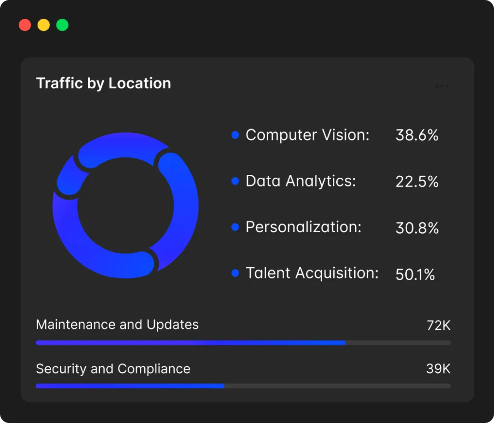Click the red close window button
The image size is (494, 423).
pos(25,25)
